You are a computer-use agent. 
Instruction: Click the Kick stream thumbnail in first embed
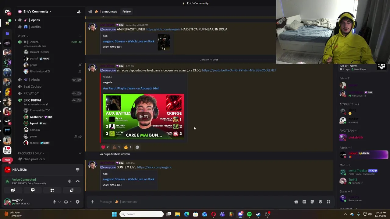[x=164, y=42]
